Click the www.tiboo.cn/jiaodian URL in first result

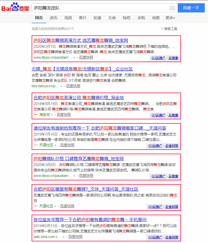pos(52,58)
